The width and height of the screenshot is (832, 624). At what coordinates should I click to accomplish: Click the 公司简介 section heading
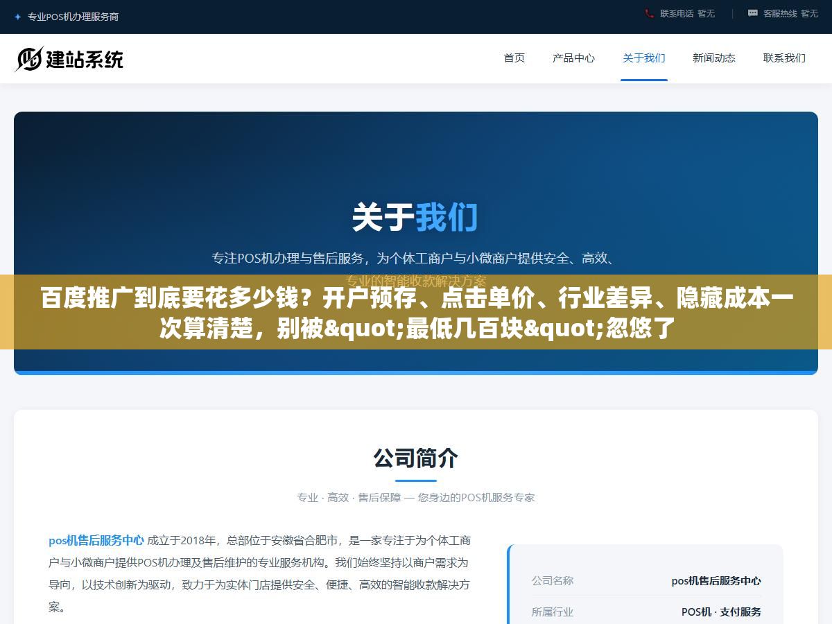point(416,458)
